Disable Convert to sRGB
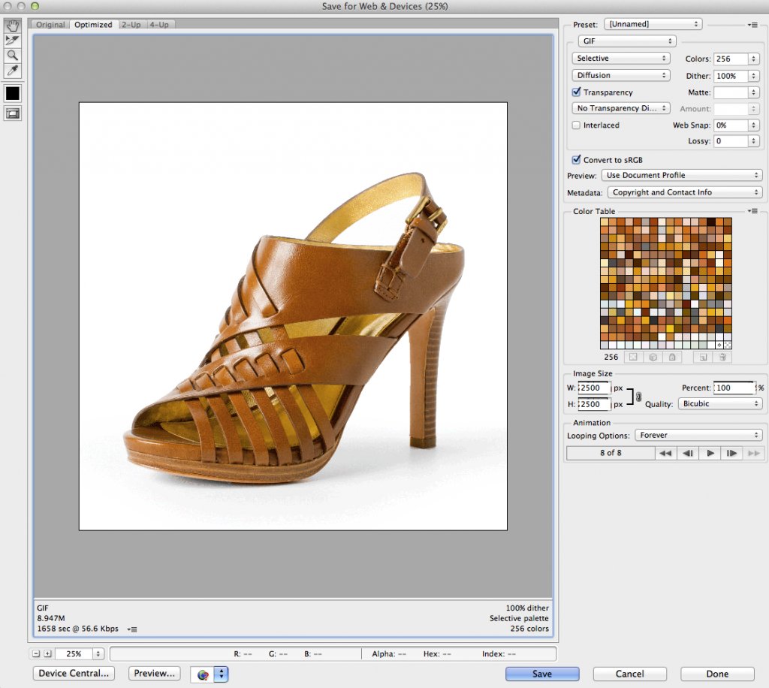The width and height of the screenshot is (769, 688). (x=577, y=160)
